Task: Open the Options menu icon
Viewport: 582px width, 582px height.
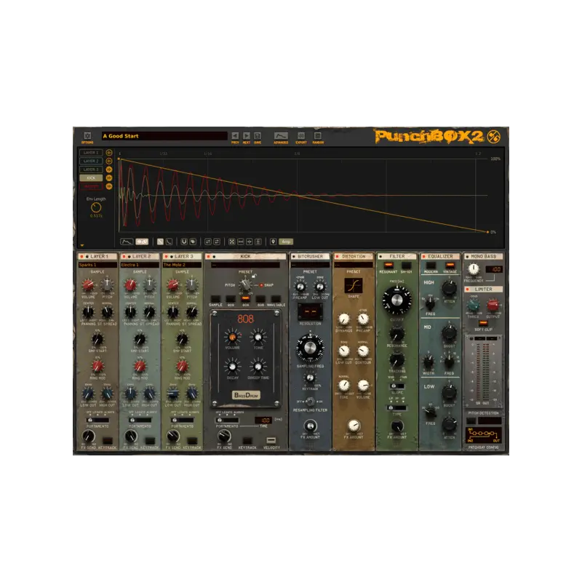Action: point(87,136)
